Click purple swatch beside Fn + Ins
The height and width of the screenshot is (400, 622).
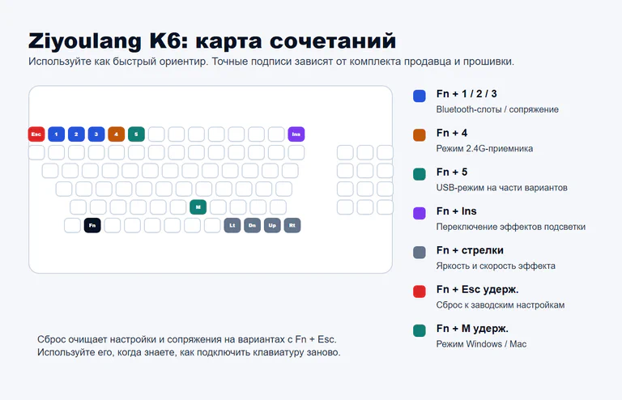point(420,213)
